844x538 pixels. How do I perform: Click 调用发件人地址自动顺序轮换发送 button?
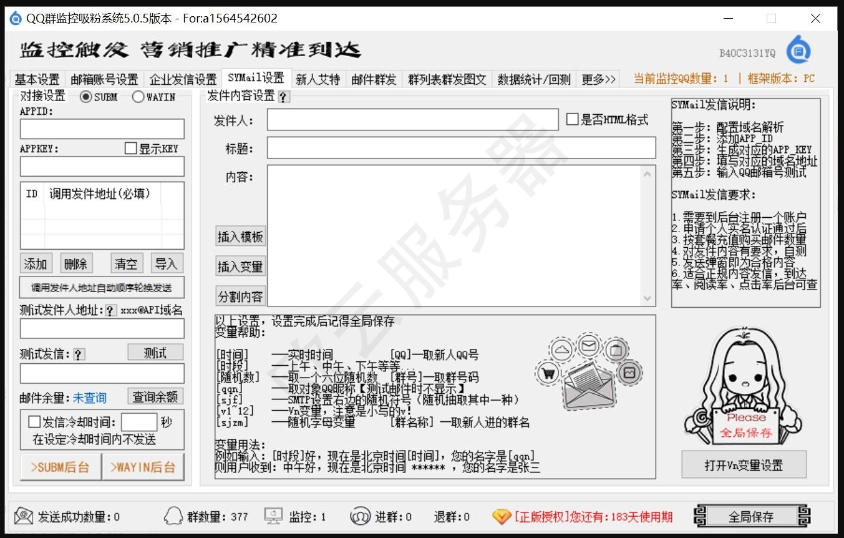click(x=102, y=288)
